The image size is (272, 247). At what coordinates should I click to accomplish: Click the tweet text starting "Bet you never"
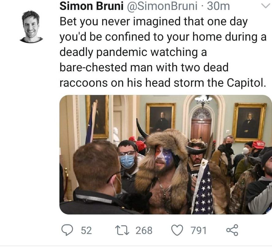coord(163,52)
